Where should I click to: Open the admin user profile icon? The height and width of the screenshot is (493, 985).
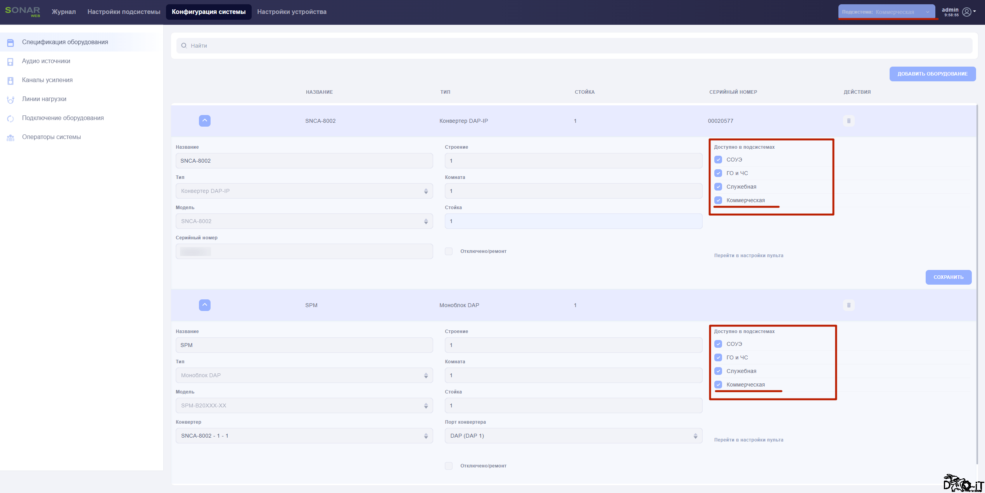(967, 12)
